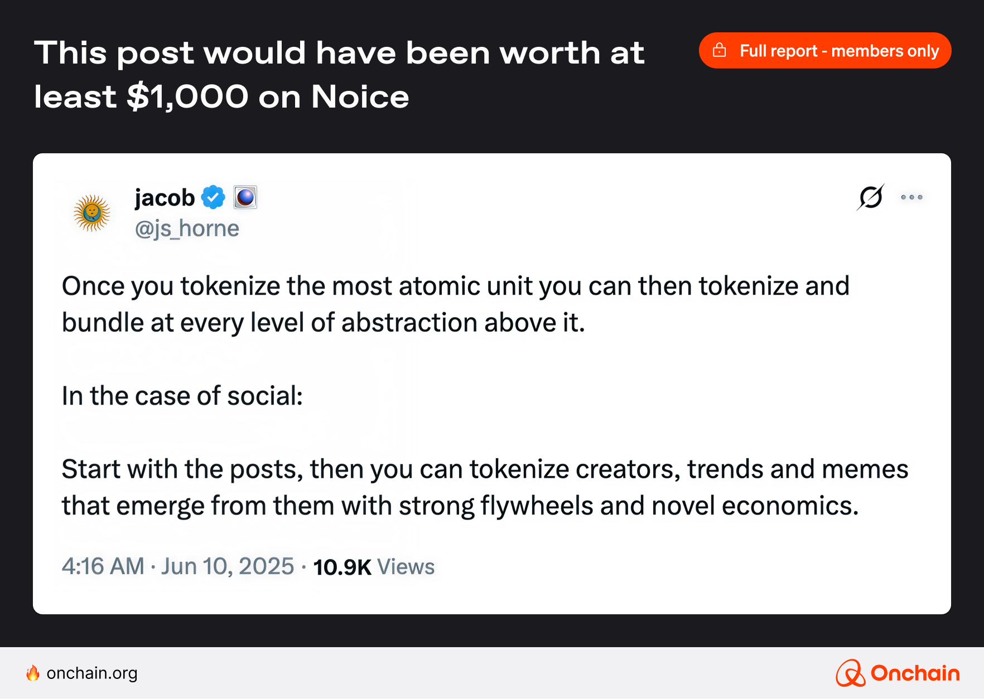Image resolution: width=984 pixels, height=699 pixels.
Task: Visit the onchain.org footer link
Action: point(92,673)
